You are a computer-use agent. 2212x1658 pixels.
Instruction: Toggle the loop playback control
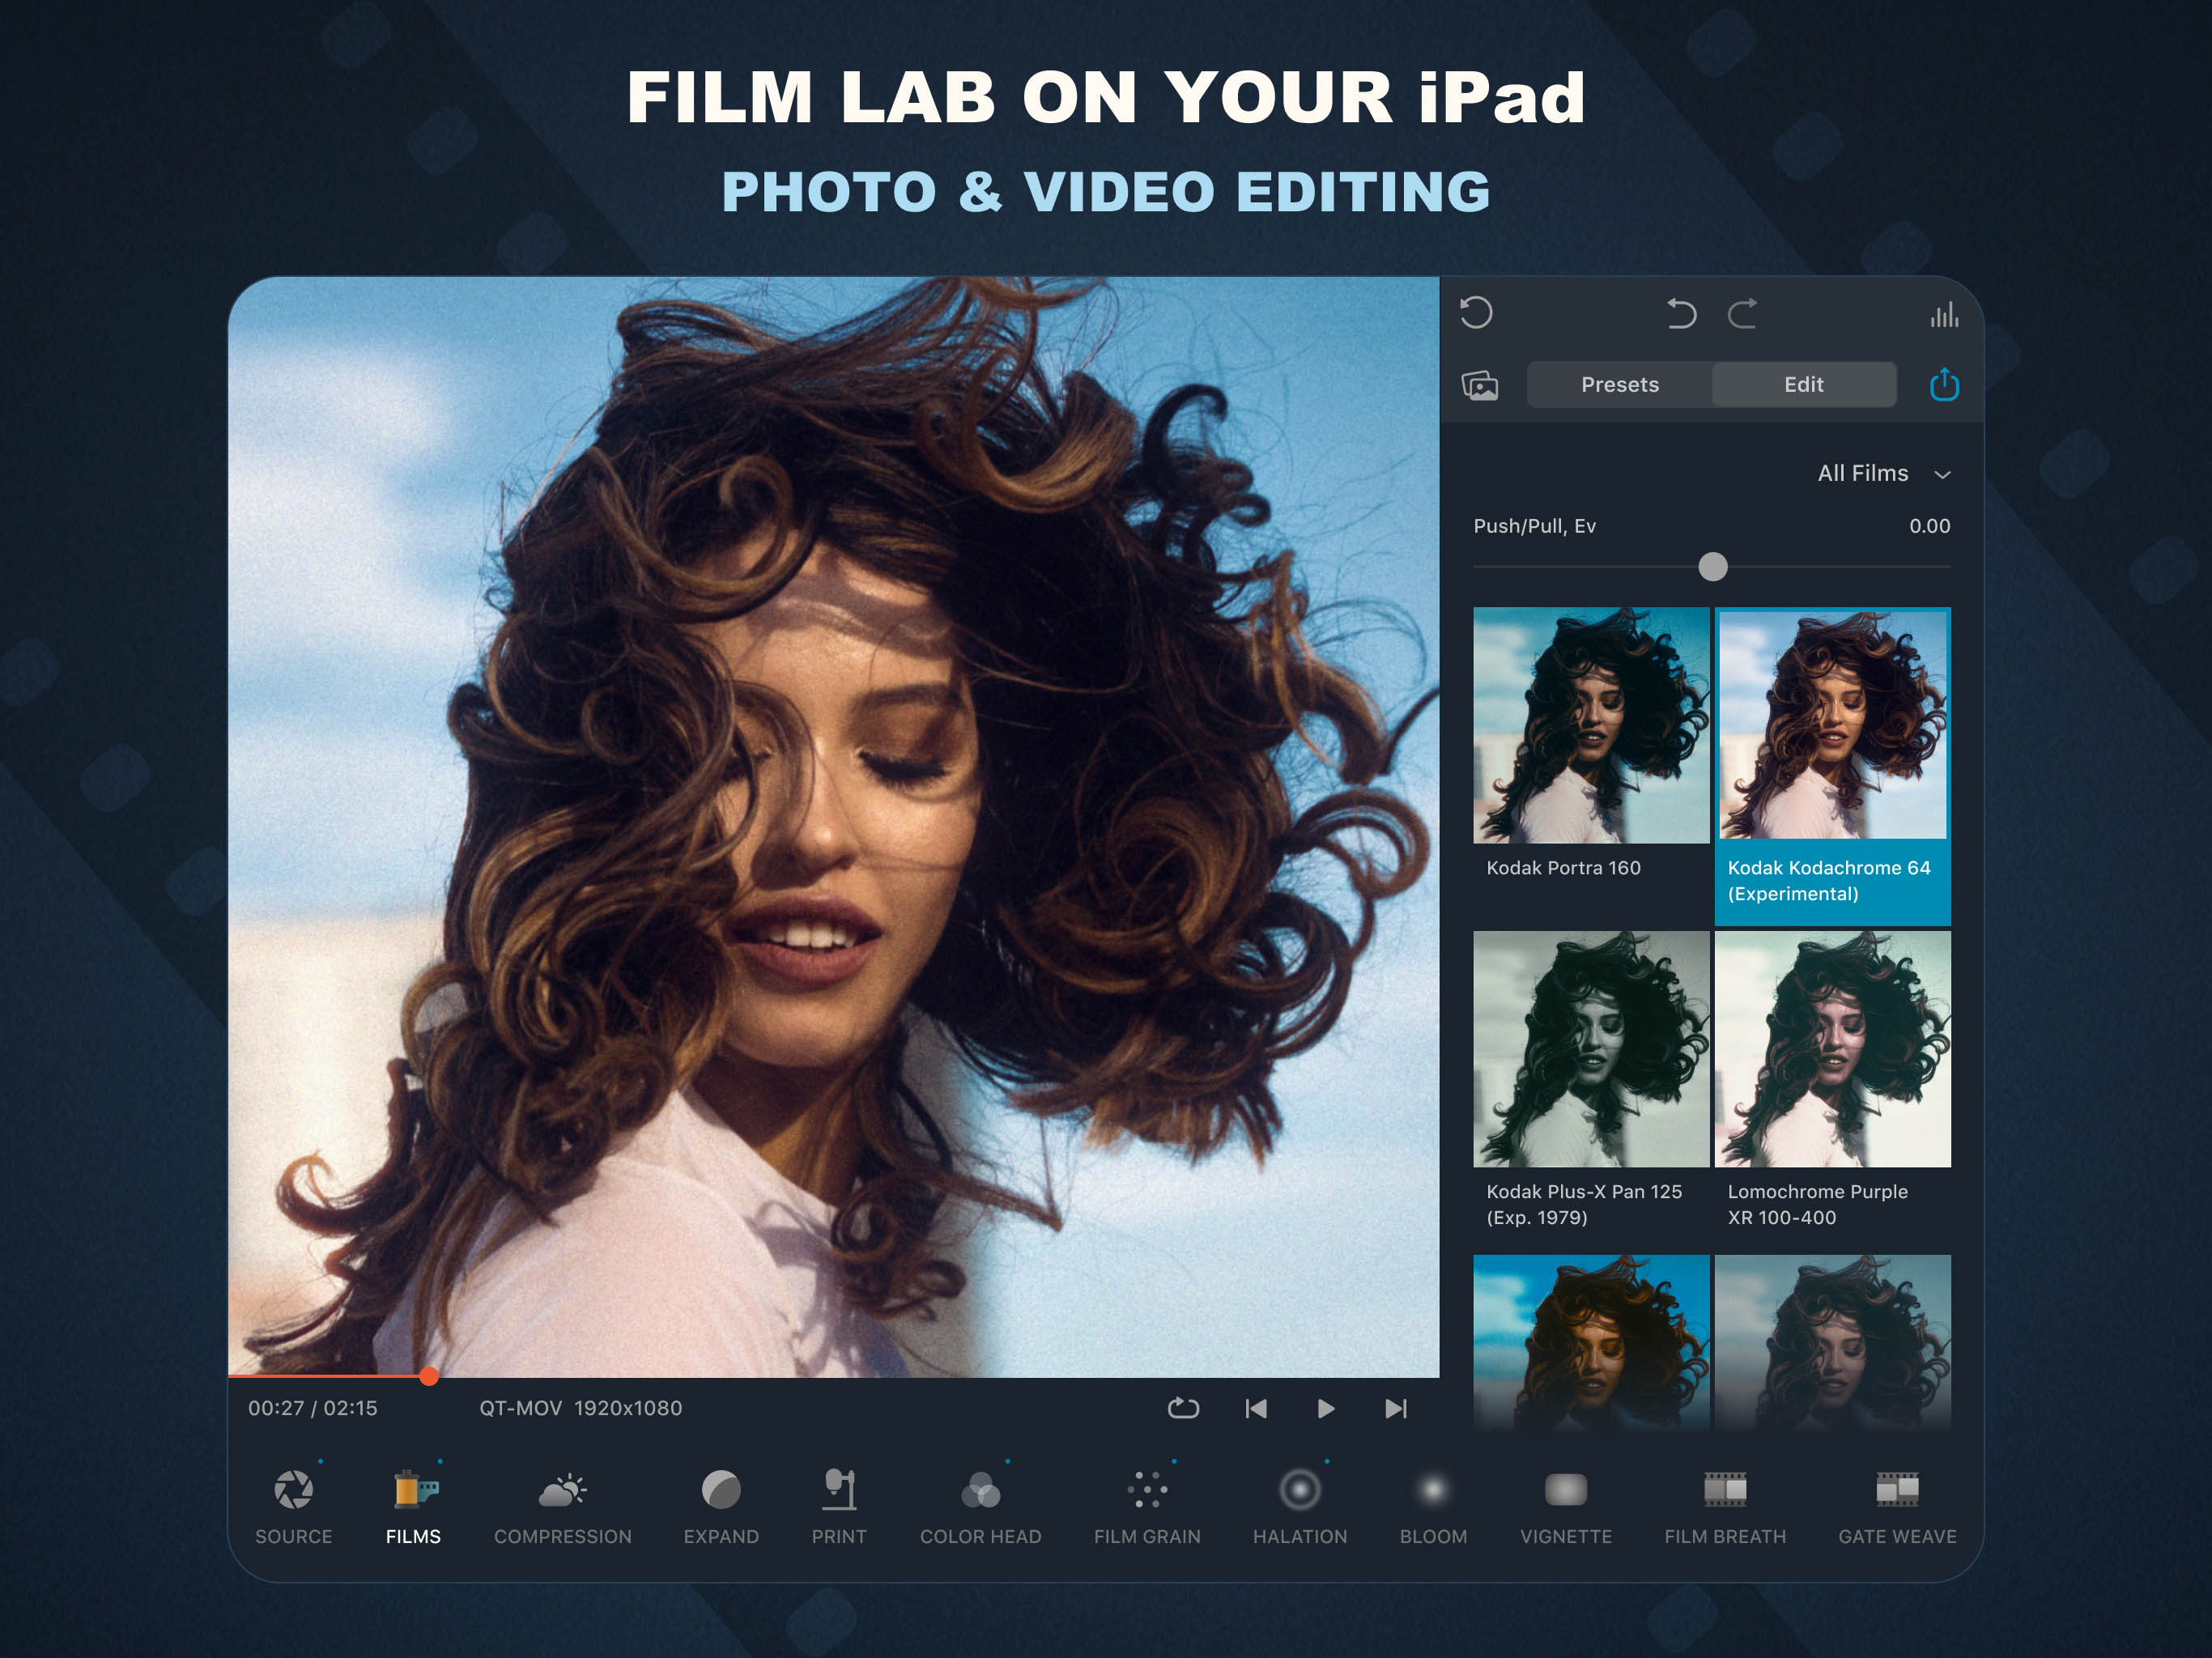click(1183, 1408)
